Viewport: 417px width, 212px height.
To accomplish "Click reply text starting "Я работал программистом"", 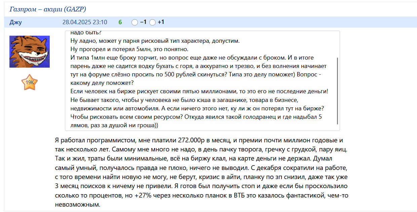I will coord(101,140).
